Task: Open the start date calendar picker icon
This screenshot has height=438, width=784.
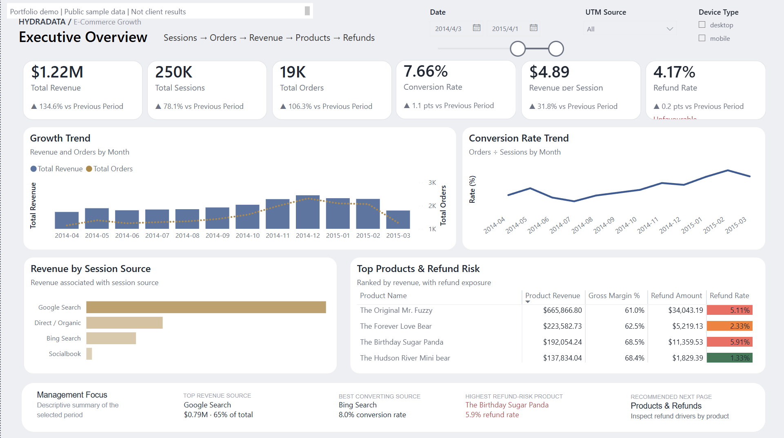Action: [476, 28]
